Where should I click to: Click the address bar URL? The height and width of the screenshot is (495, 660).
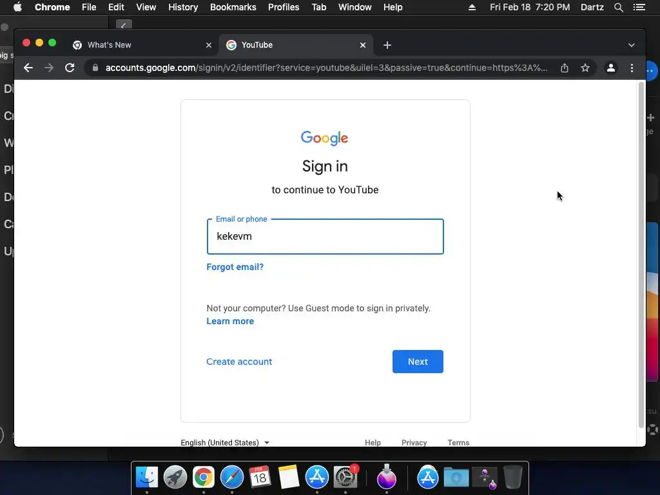[326, 68]
